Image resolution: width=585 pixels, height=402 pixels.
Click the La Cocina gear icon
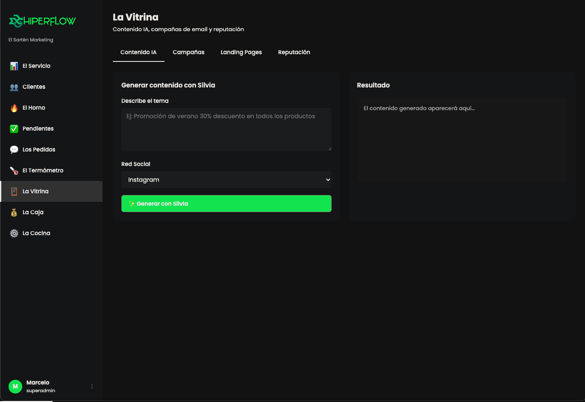point(14,233)
